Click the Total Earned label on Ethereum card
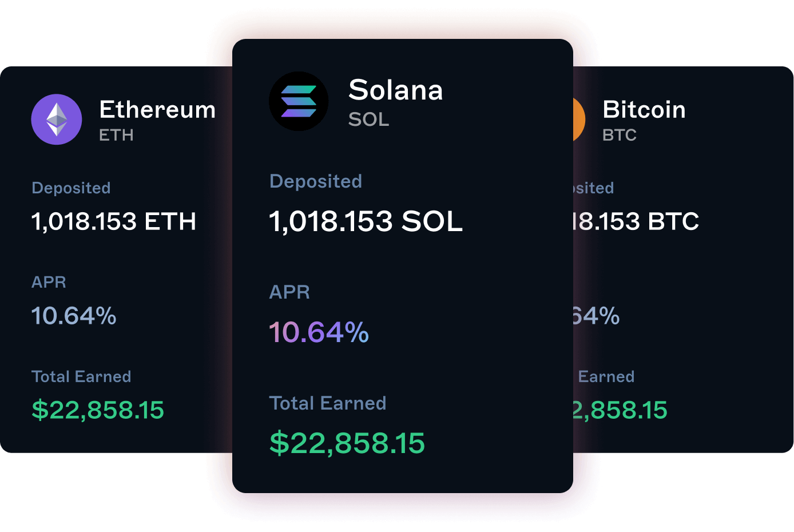794x532 pixels. (x=81, y=376)
